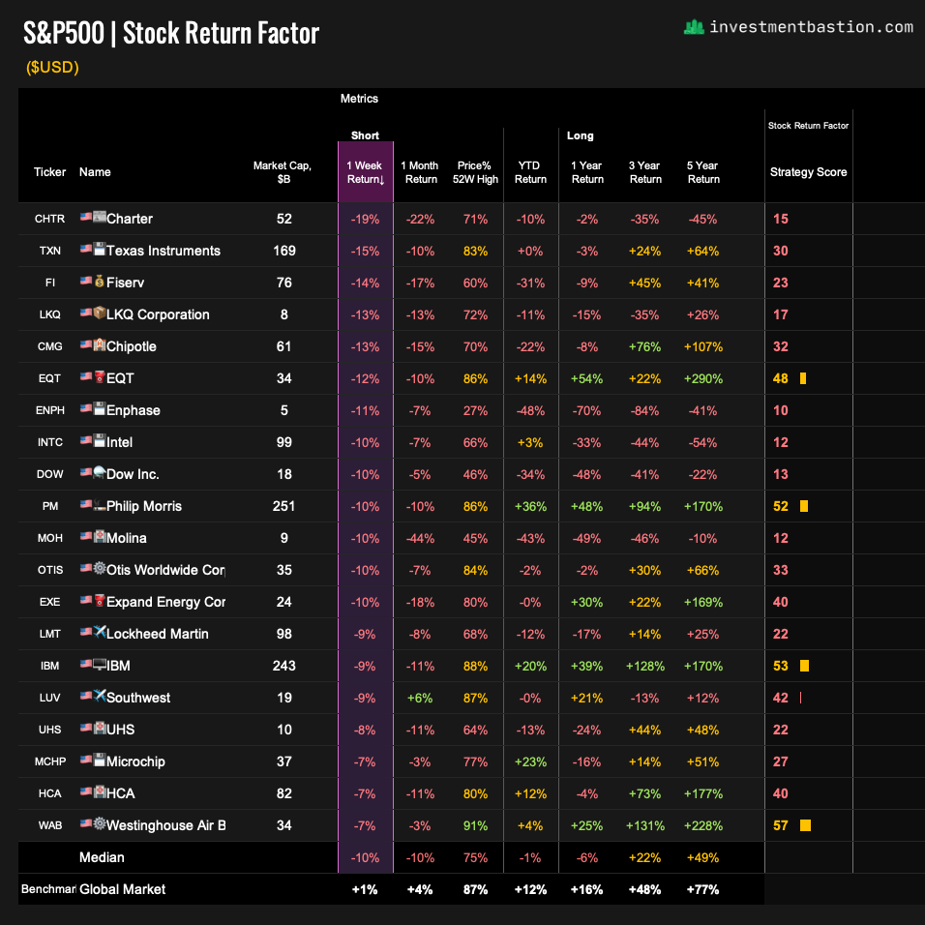Select the ENPH ticker cell

(x=49, y=410)
